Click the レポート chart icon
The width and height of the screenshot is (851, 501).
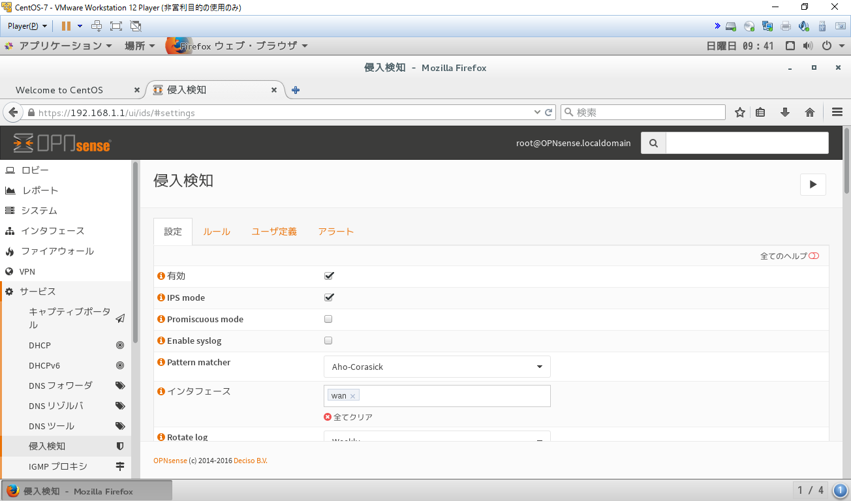point(9,190)
